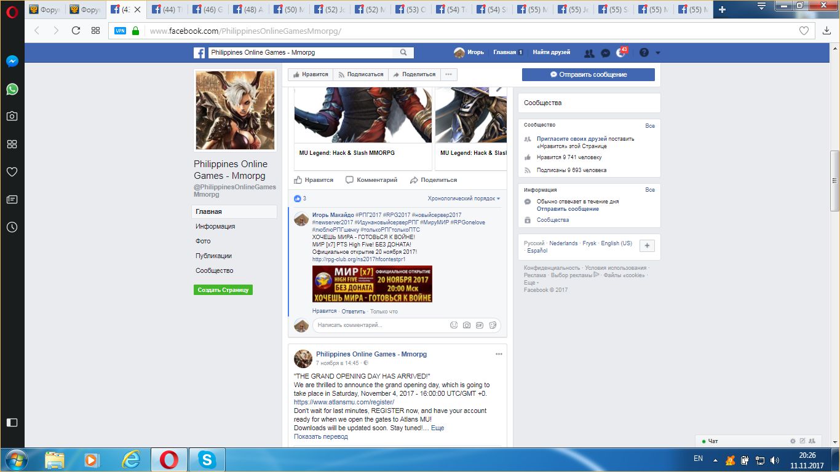Toggle the VPN badge in address bar
The height and width of the screenshot is (472, 840).
pos(120,31)
